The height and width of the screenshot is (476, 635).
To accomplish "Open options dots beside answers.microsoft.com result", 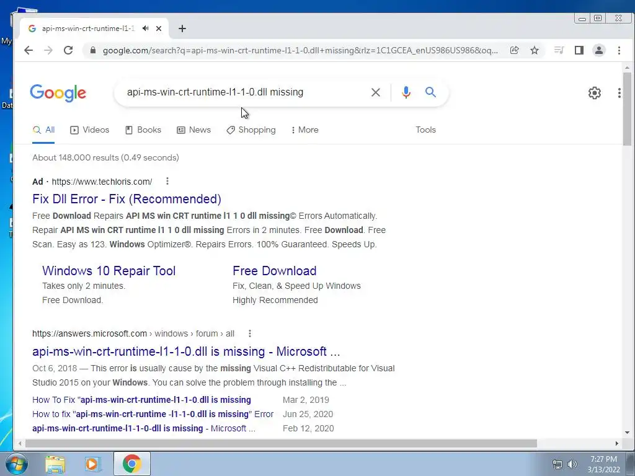I will [x=250, y=333].
